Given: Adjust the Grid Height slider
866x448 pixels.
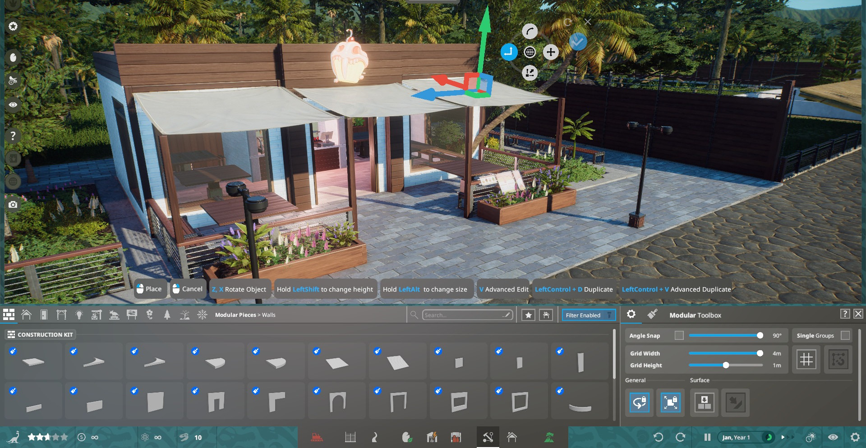Looking at the screenshot, I should pyautogui.click(x=726, y=365).
